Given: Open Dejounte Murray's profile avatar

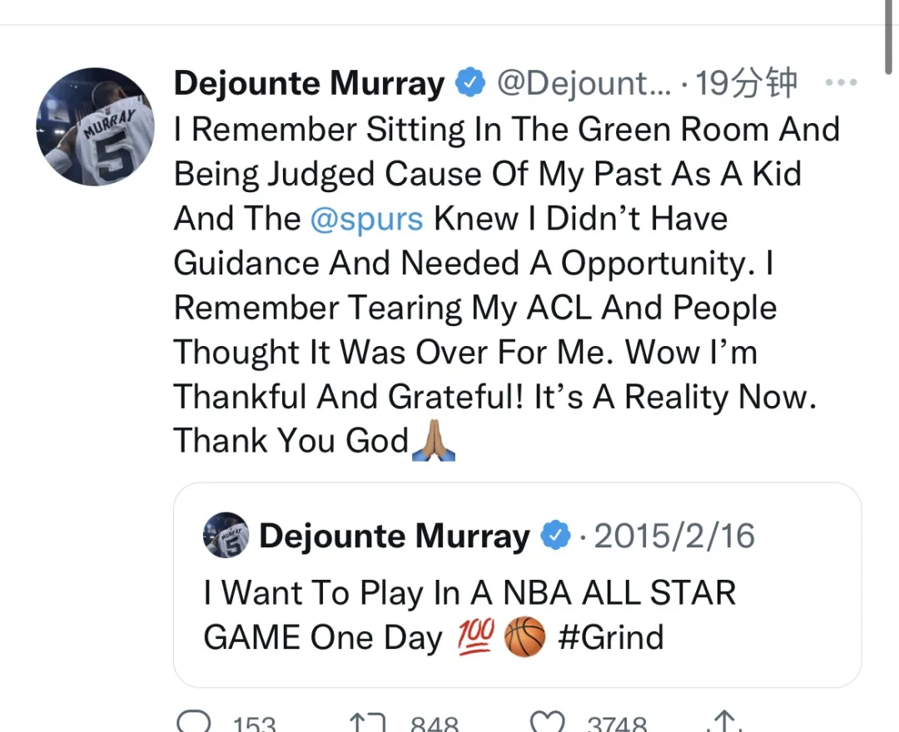Looking at the screenshot, I should point(95,126).
